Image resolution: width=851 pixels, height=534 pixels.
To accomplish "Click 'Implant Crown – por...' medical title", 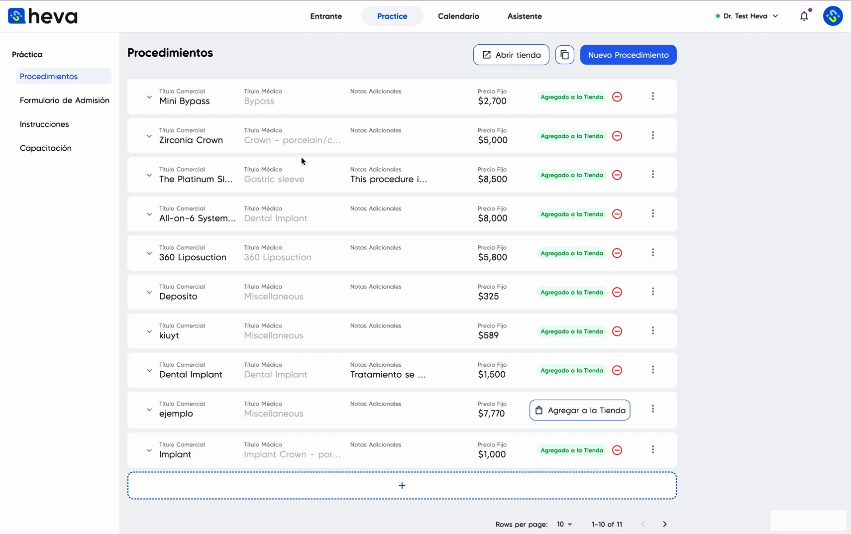I will [x=292, y=454].
